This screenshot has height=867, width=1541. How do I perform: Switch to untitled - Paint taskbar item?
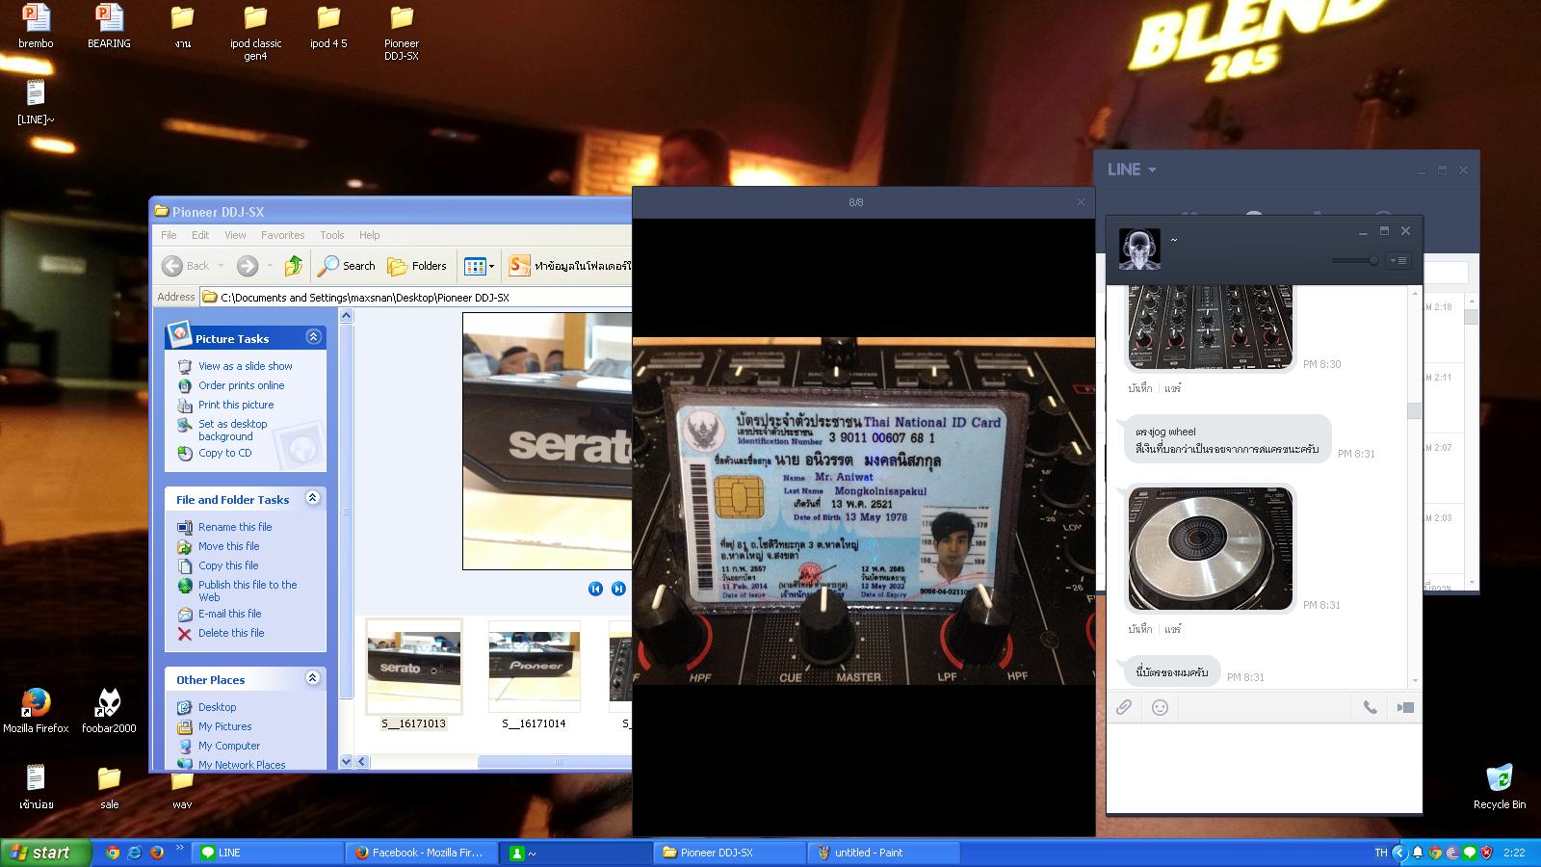[x=885, y=853]
